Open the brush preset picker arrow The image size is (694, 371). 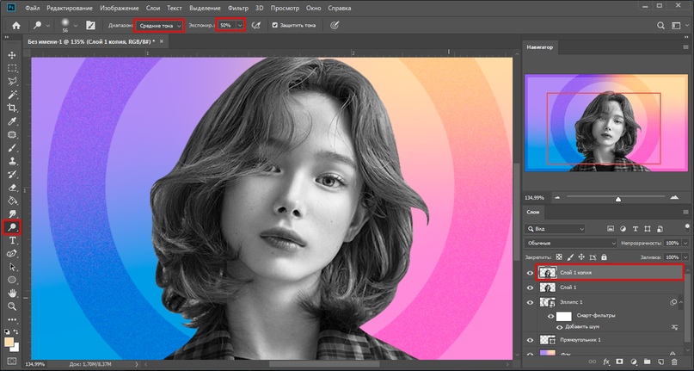point(76,26)
